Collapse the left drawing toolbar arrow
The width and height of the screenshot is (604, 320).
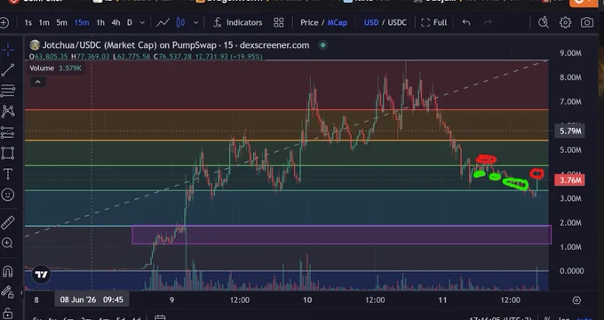[21, 293]
